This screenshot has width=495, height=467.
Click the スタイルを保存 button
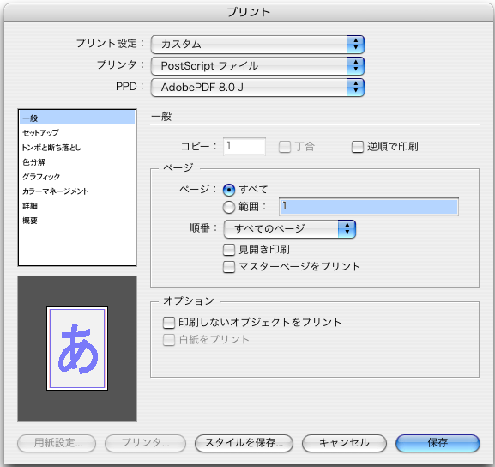[x=244, y=443]
